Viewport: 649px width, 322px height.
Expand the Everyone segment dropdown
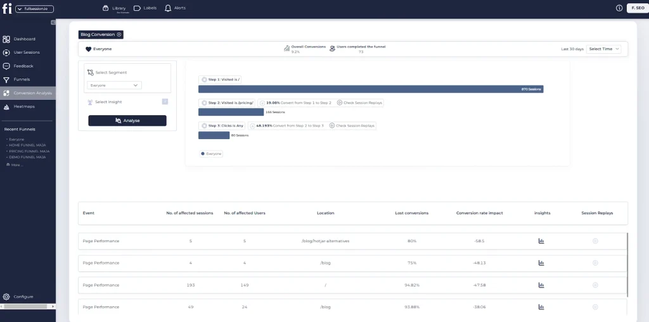[114, 85]
